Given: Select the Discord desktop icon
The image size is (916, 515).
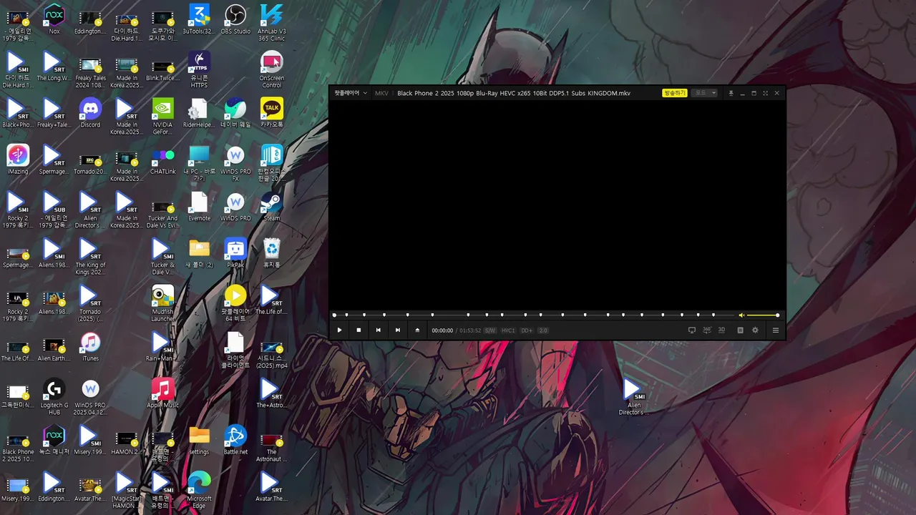Looking at the screenshot, I should click(x=90, y=113).
